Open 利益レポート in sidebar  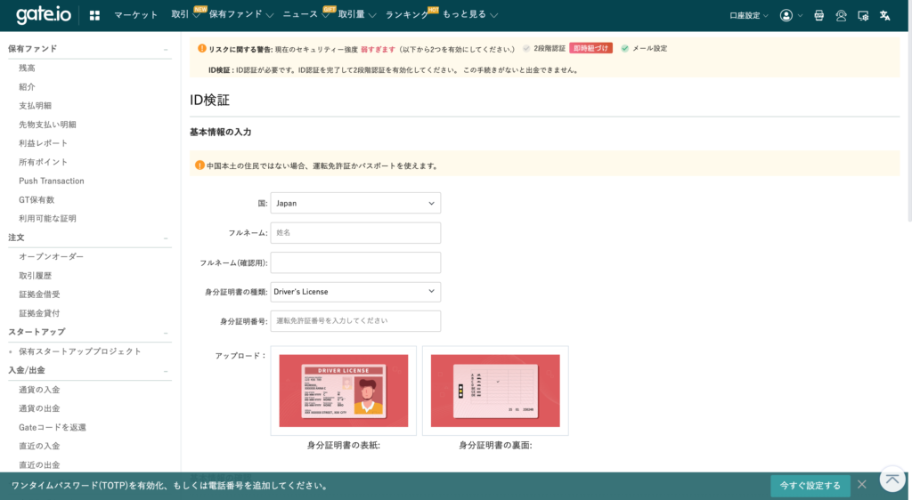coord(43,143)
